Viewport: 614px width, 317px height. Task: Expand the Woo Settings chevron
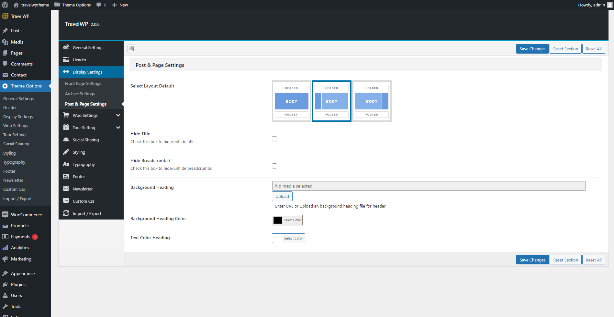click(118, 115)
